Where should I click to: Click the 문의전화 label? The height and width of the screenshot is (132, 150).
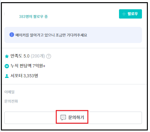click(11, 101)
